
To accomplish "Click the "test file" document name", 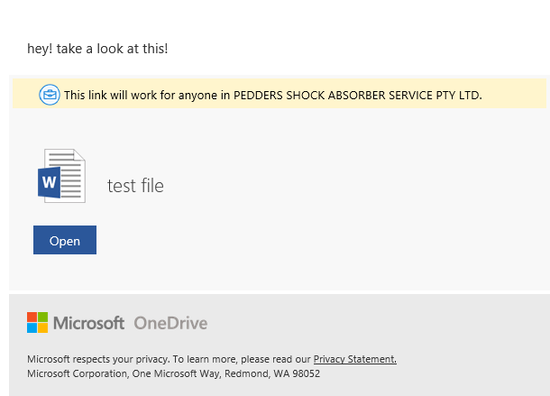I will pos(135,186).
